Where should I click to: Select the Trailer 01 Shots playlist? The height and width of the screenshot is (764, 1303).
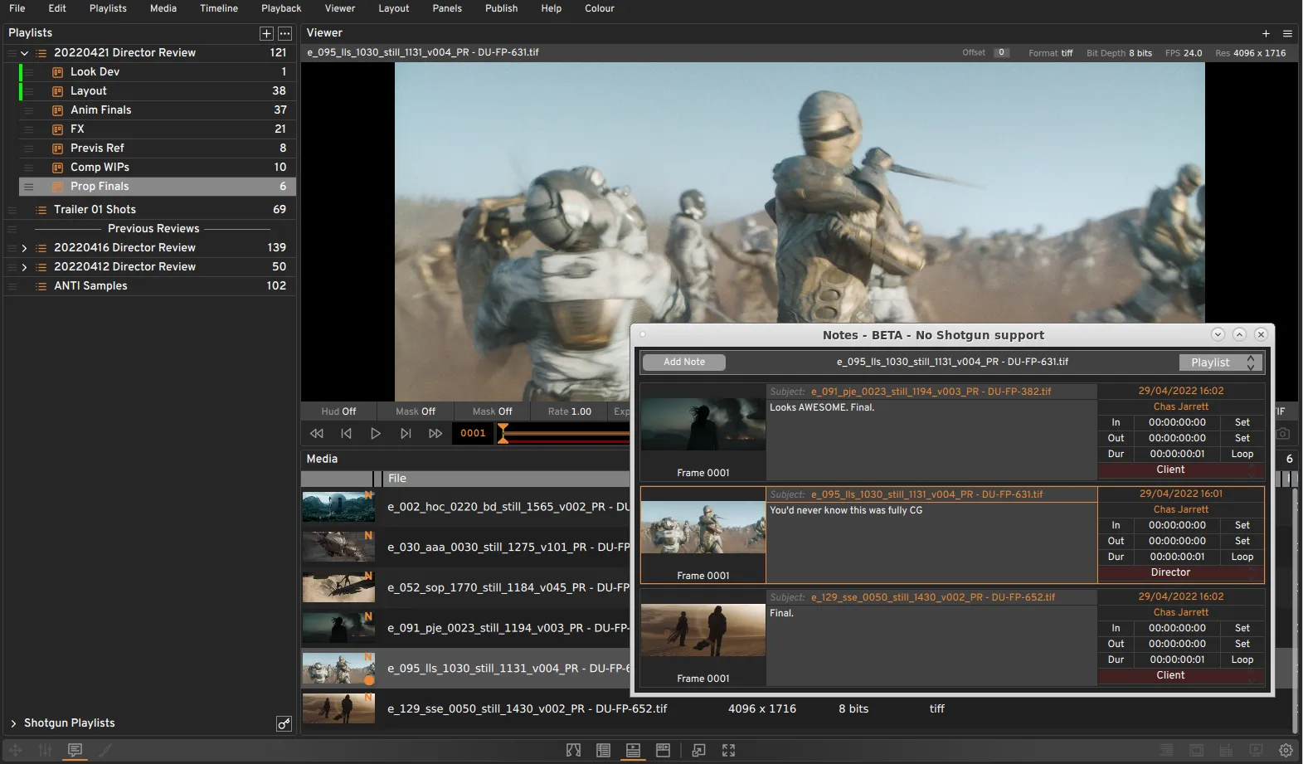149,210
